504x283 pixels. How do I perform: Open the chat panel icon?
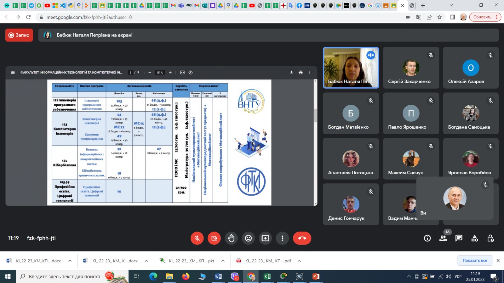click(459, 238)
